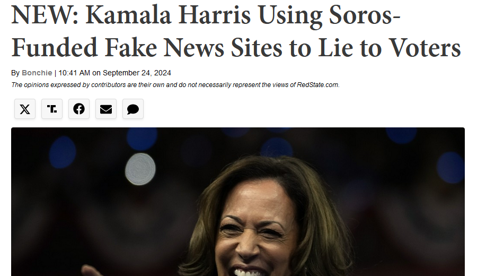The height and width of the screenshot is (276, 477).
Task: Click RedState.com in the disclaimer
Action: click(318, 85)
